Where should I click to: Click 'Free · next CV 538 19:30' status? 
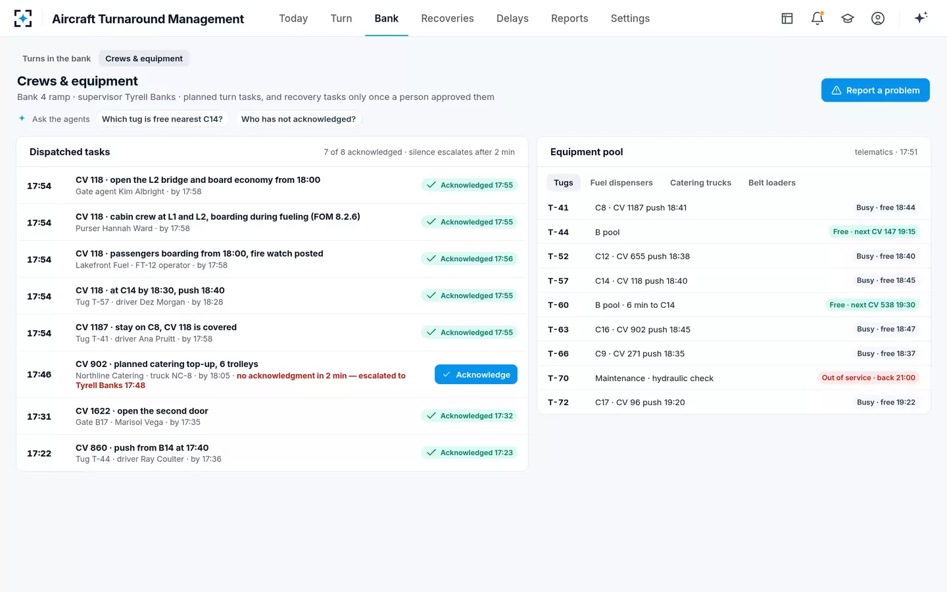872,305
